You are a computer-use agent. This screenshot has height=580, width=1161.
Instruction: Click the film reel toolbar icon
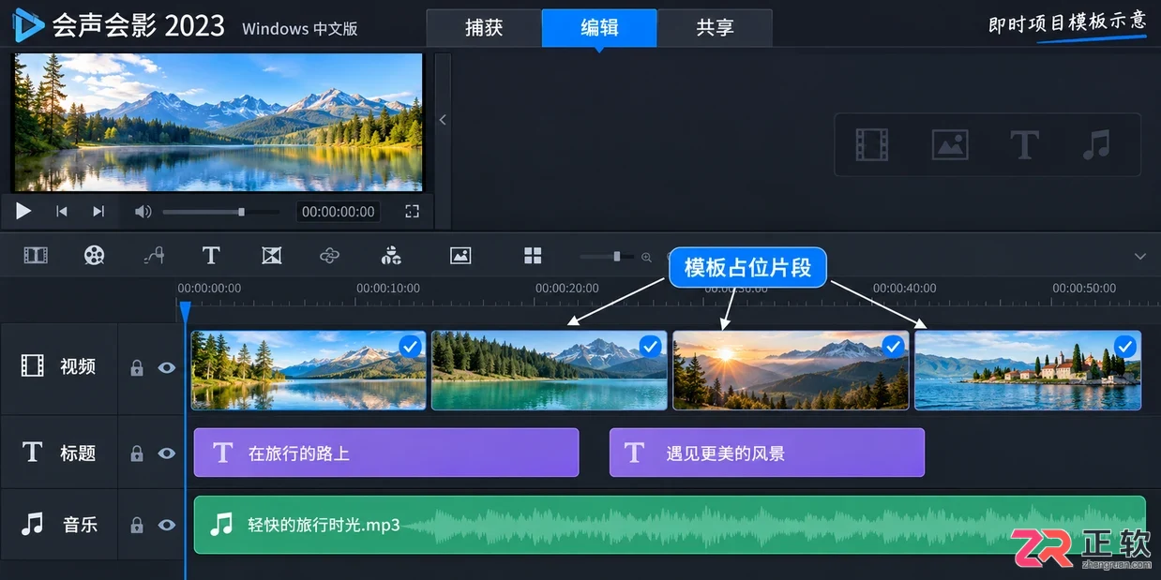94,256
